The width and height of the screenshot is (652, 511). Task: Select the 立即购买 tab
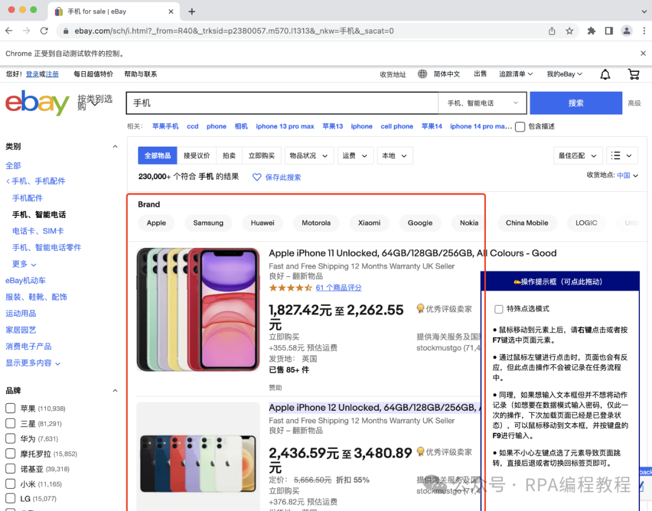pyautogui.click(x=261, y=156)
